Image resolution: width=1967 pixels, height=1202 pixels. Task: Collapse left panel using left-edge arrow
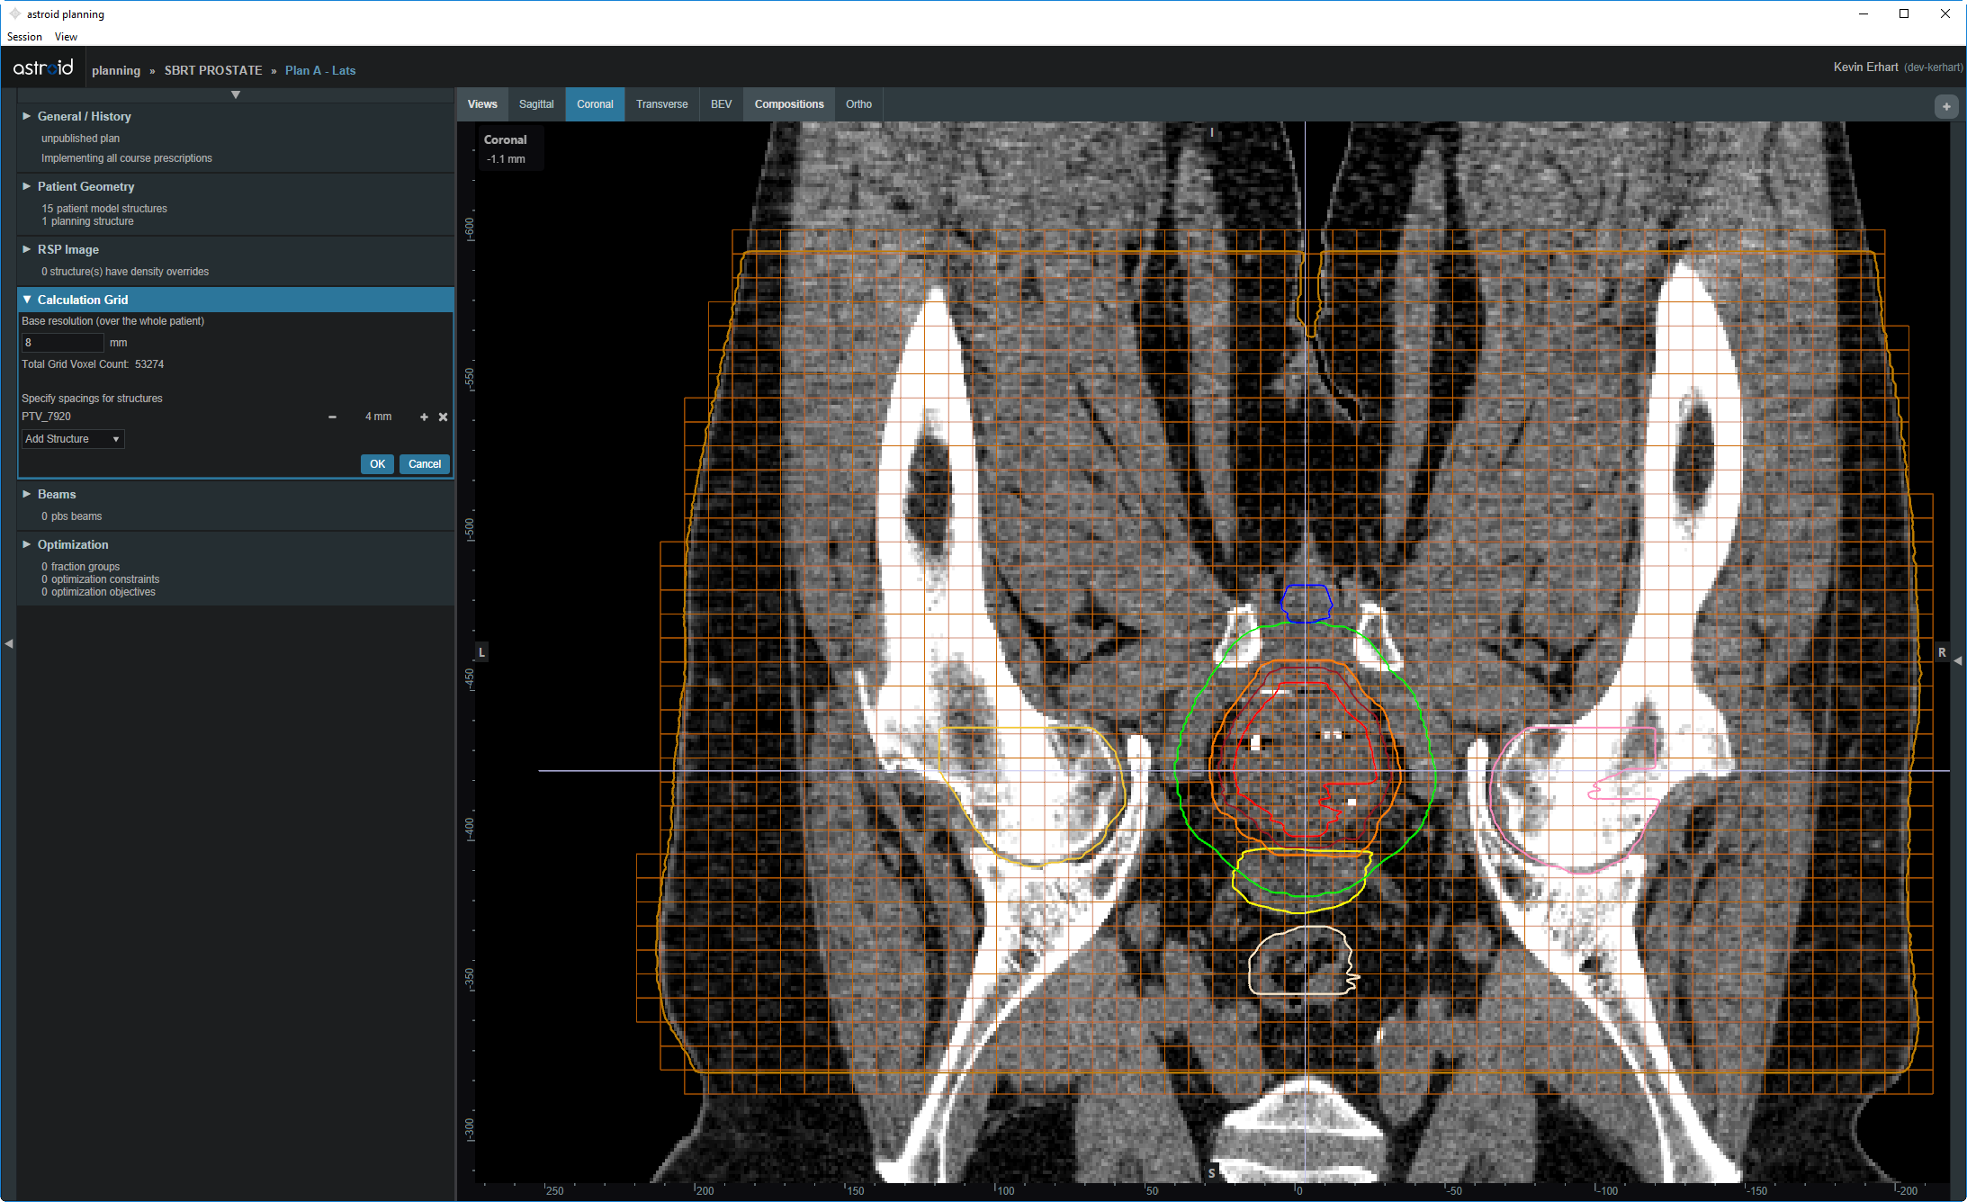[x=8, y=643]
